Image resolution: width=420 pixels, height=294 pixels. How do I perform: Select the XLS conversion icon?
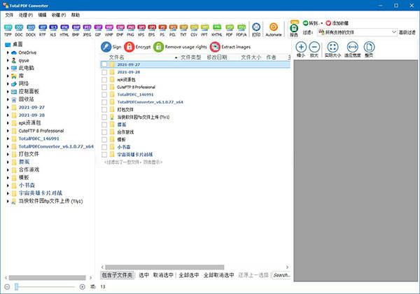pos(53,29)
